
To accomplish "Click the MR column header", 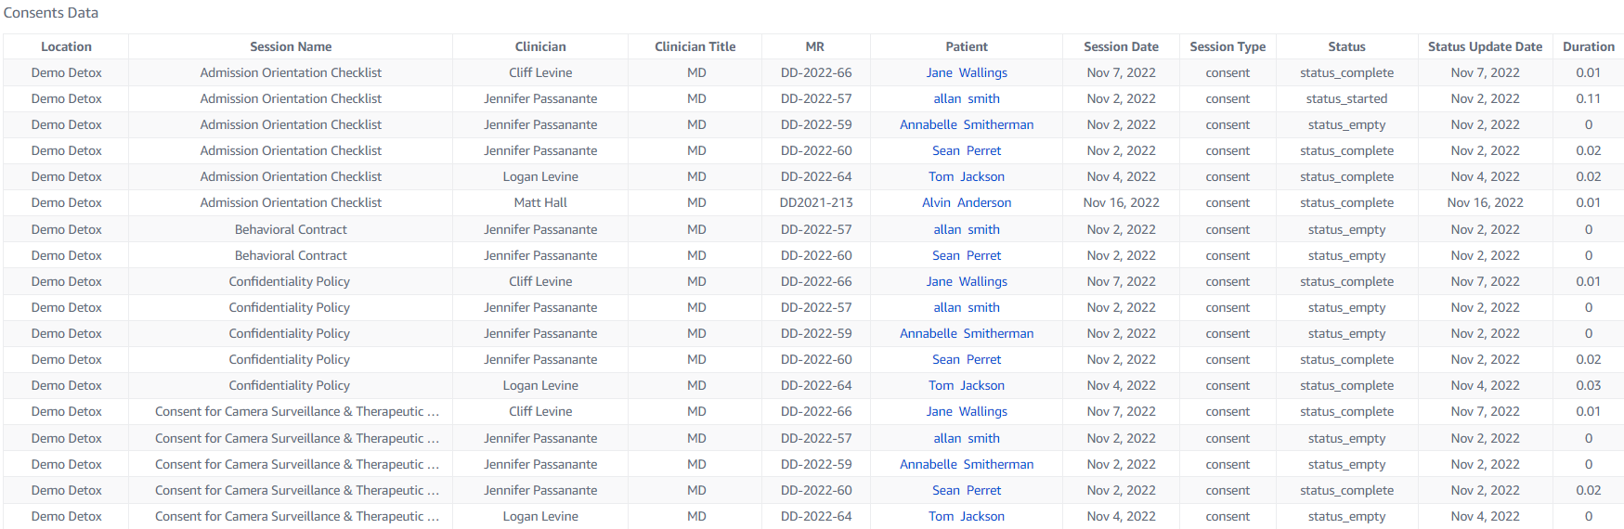I will coord(815,46).
